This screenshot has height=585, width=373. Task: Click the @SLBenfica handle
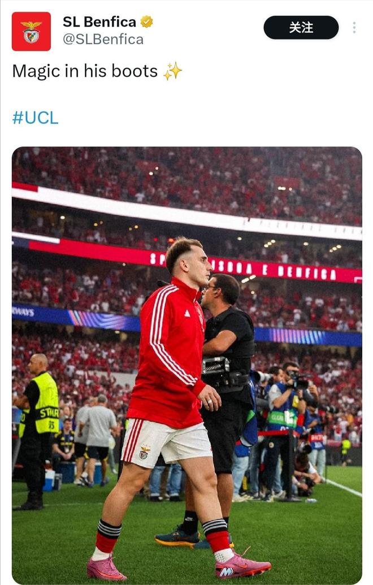[x=103, y=40]
